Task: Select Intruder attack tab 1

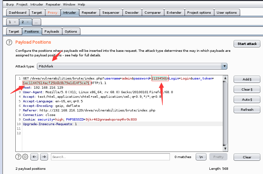Action: pyautogui.click(x=10, y=22)
